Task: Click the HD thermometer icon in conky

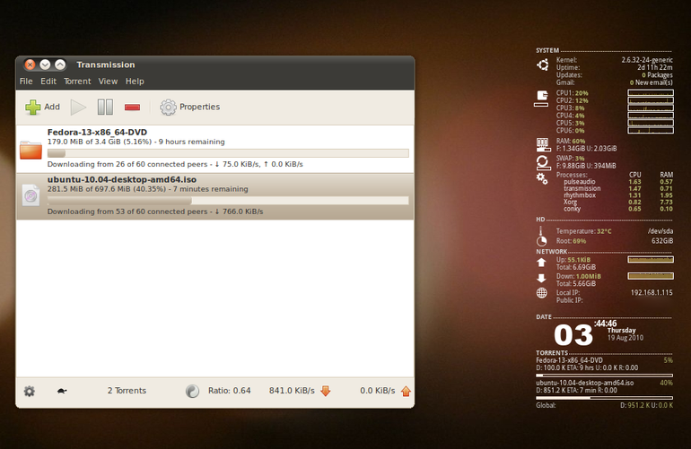Action: pyautogui.click(x=541, y=231)
